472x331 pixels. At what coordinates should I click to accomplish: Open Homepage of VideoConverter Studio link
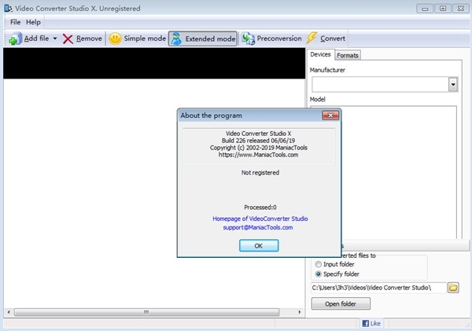pyautogui.click(x=260, y=219)
